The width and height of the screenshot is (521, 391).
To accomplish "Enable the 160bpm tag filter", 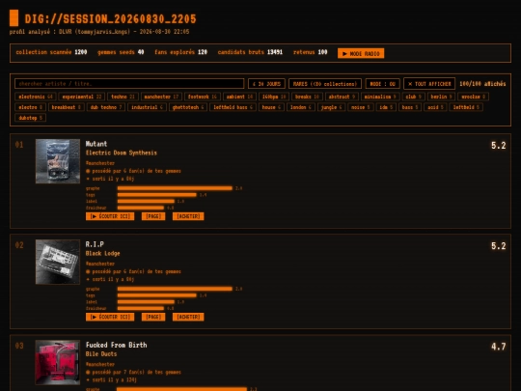I will coord(274,97).
